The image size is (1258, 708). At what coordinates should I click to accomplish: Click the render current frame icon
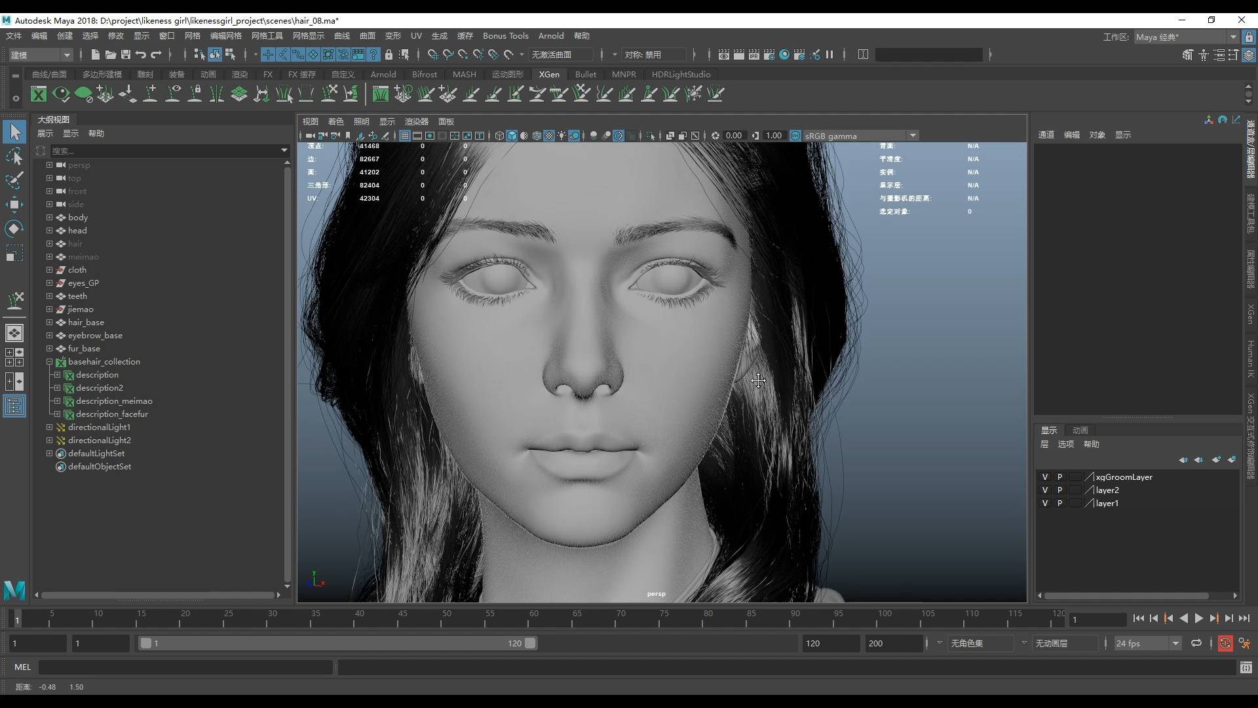pos(738,54)
